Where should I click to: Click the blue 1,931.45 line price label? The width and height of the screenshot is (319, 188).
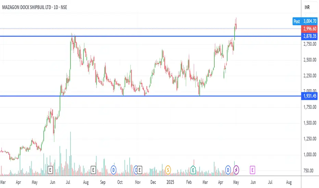309,96
